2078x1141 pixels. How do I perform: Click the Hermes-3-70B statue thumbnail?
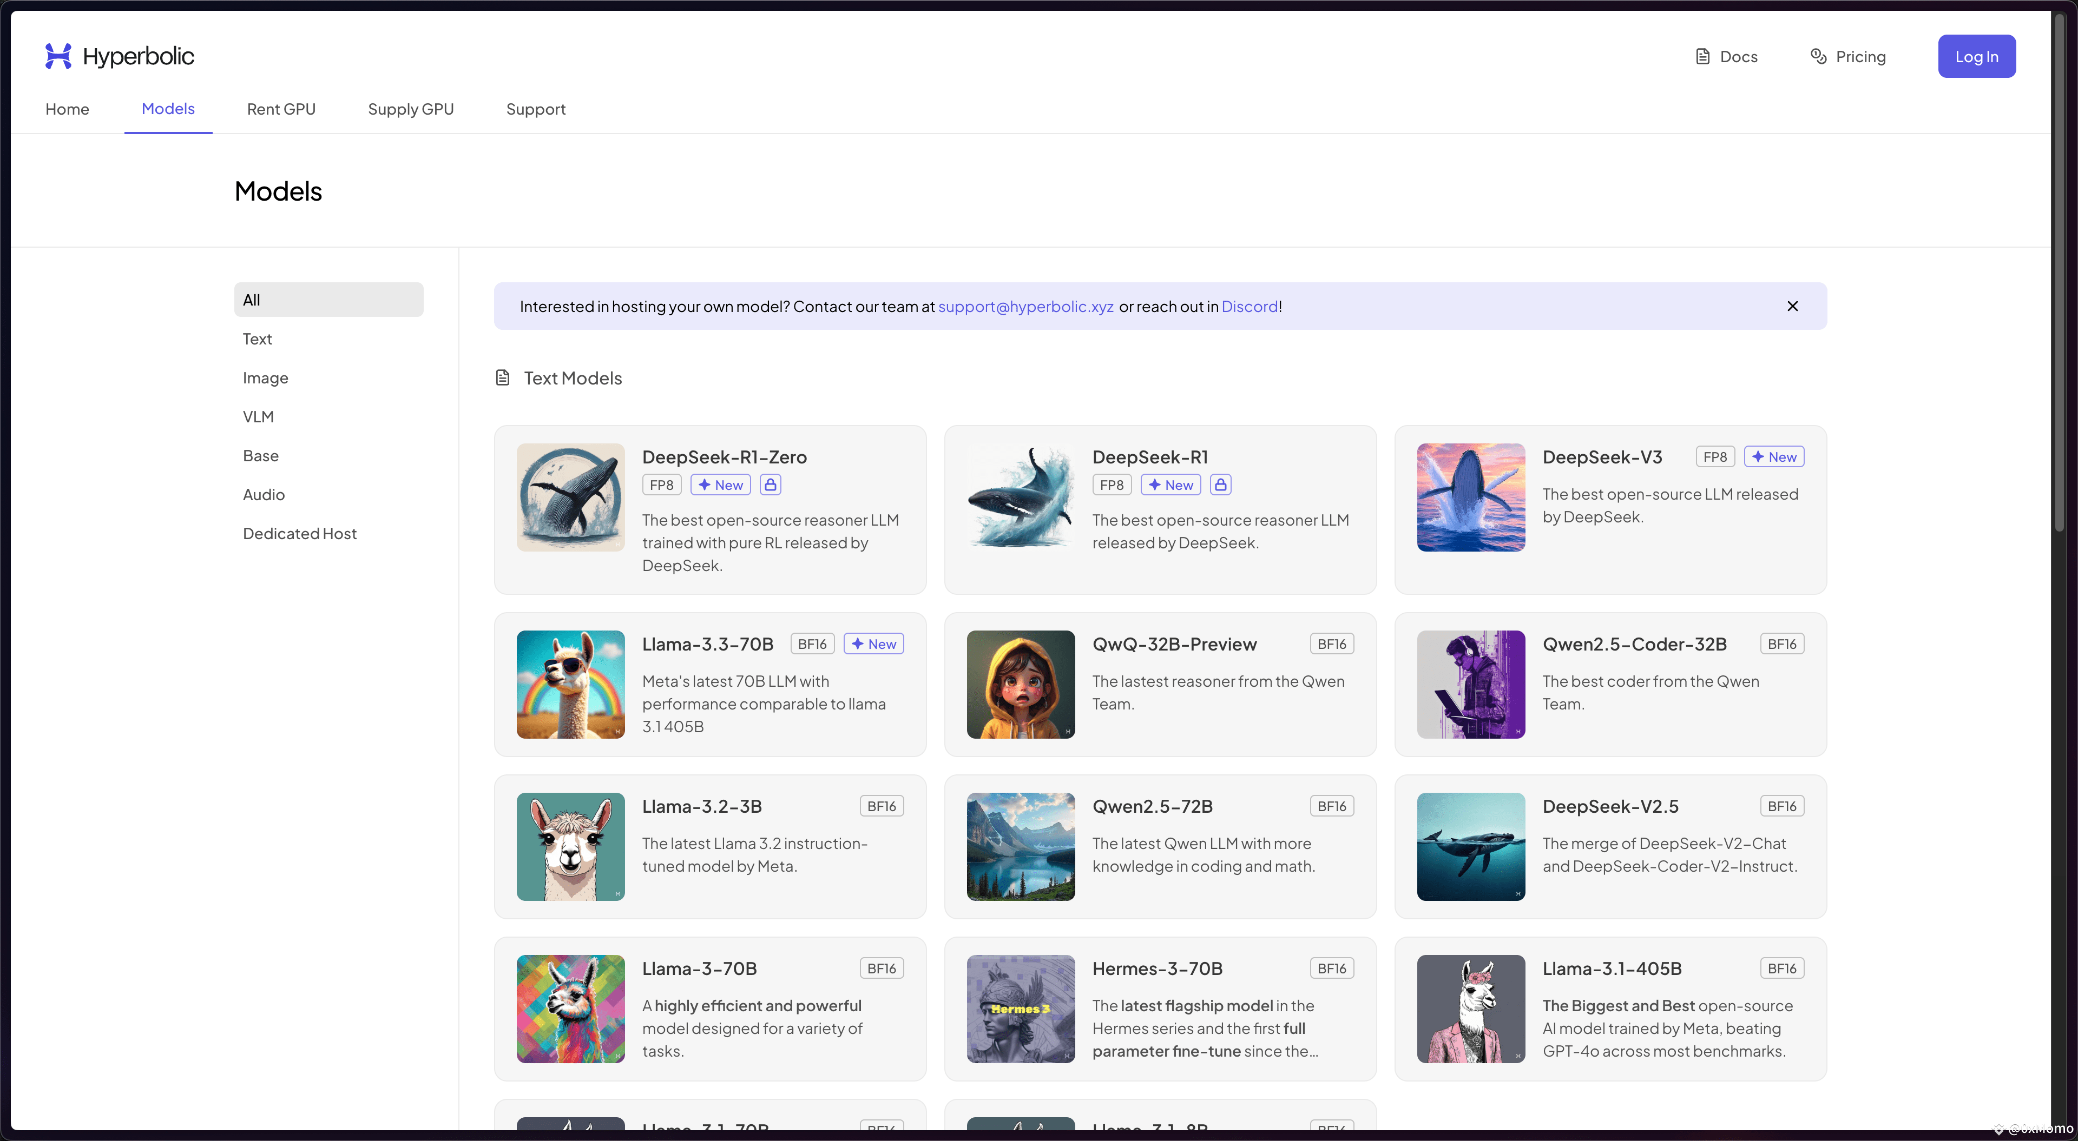tap(1021, 1008)
